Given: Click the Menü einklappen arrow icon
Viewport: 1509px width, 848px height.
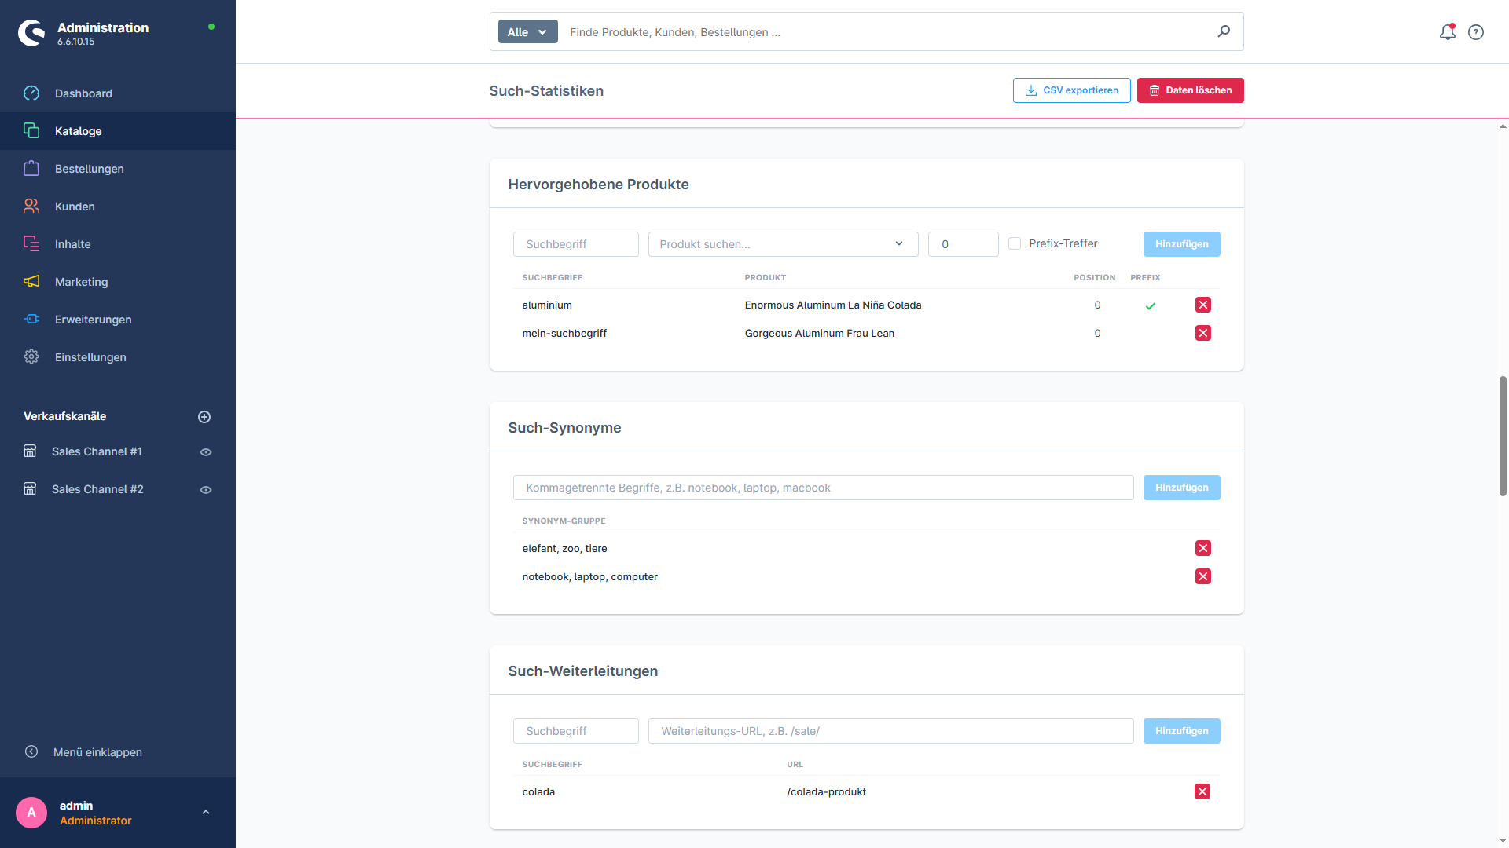Looking at the screenshot, I should tap(31, 752).
